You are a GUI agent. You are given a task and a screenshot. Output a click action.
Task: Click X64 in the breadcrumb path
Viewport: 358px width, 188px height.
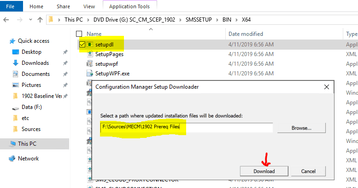[x=246, y=20]
